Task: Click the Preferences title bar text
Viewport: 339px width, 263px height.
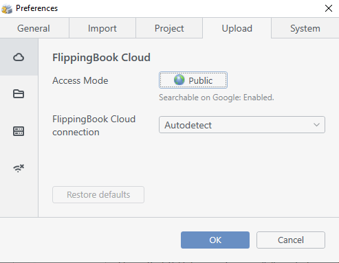Action: click(x=36, y=8)
